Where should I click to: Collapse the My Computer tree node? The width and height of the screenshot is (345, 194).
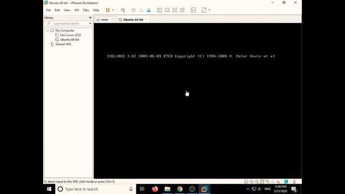coord(47,31)
